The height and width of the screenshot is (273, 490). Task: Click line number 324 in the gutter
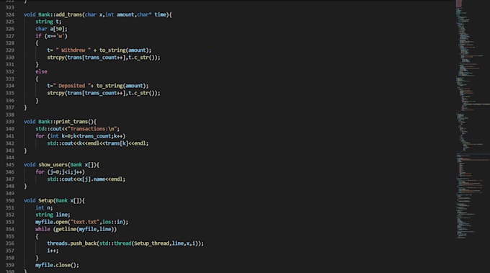pos(10,14)
